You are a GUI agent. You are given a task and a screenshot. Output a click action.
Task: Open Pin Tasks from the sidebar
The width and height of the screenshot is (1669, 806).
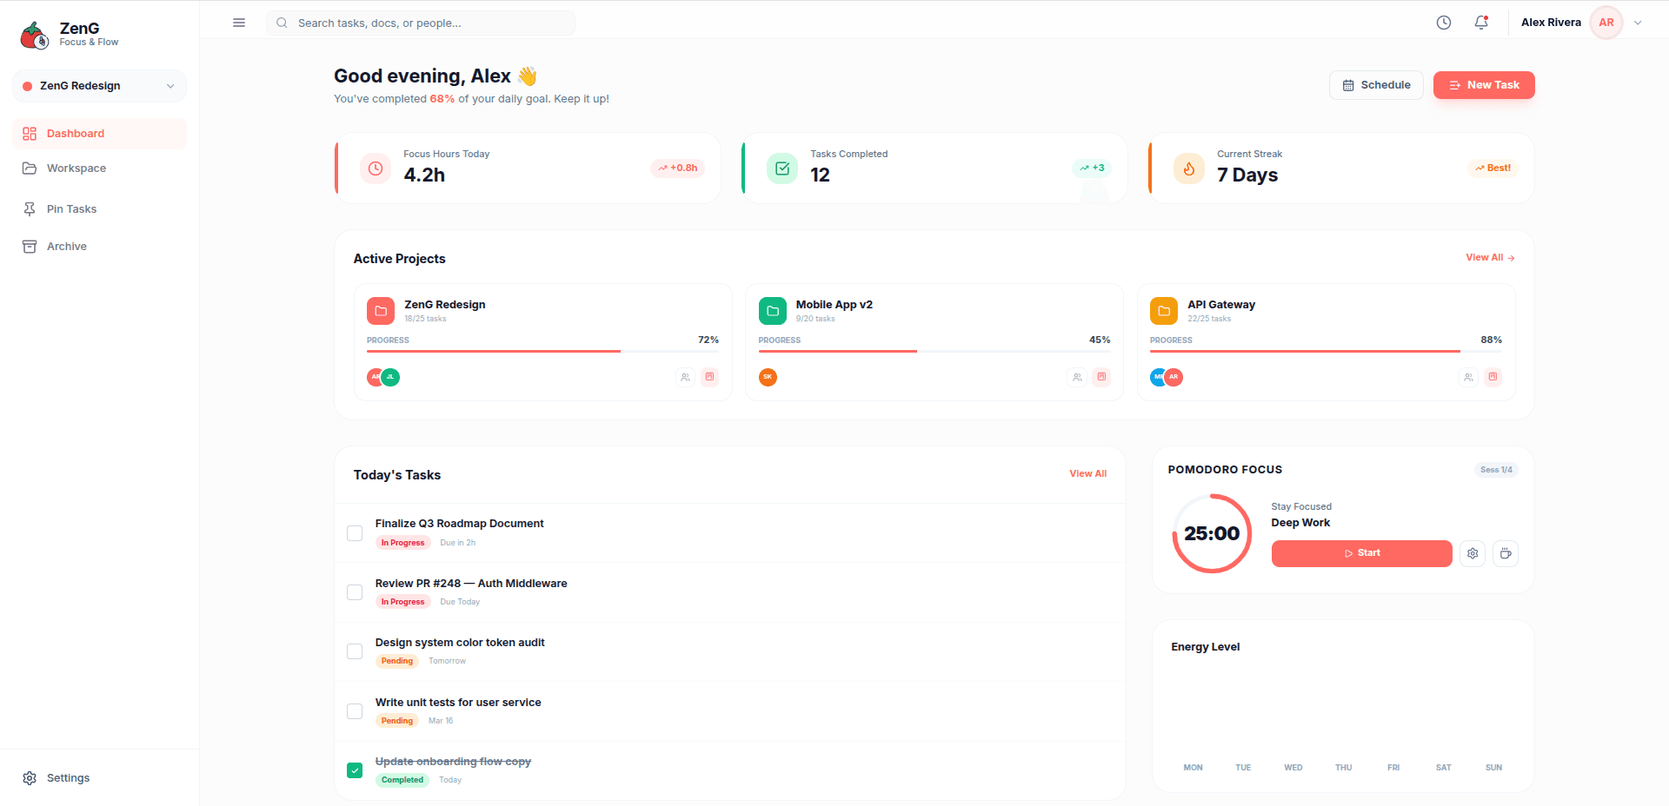[71, 208]
